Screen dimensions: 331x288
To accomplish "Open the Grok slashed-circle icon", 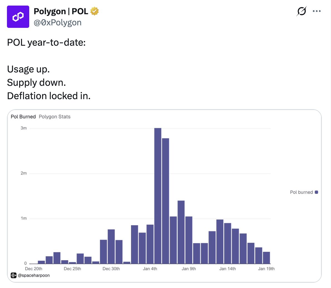I will click(302, 11).
